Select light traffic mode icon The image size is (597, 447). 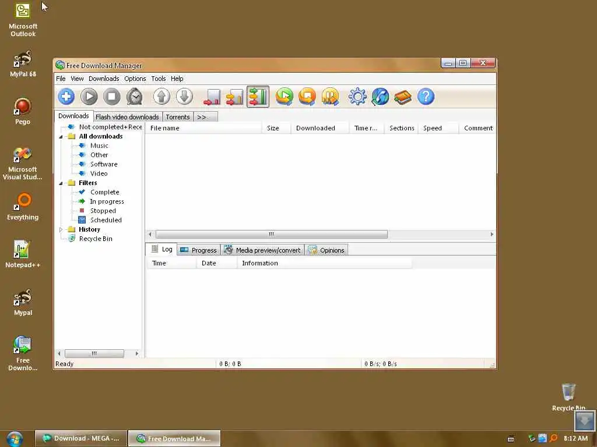pyautogui.click(x=212, y=97)
